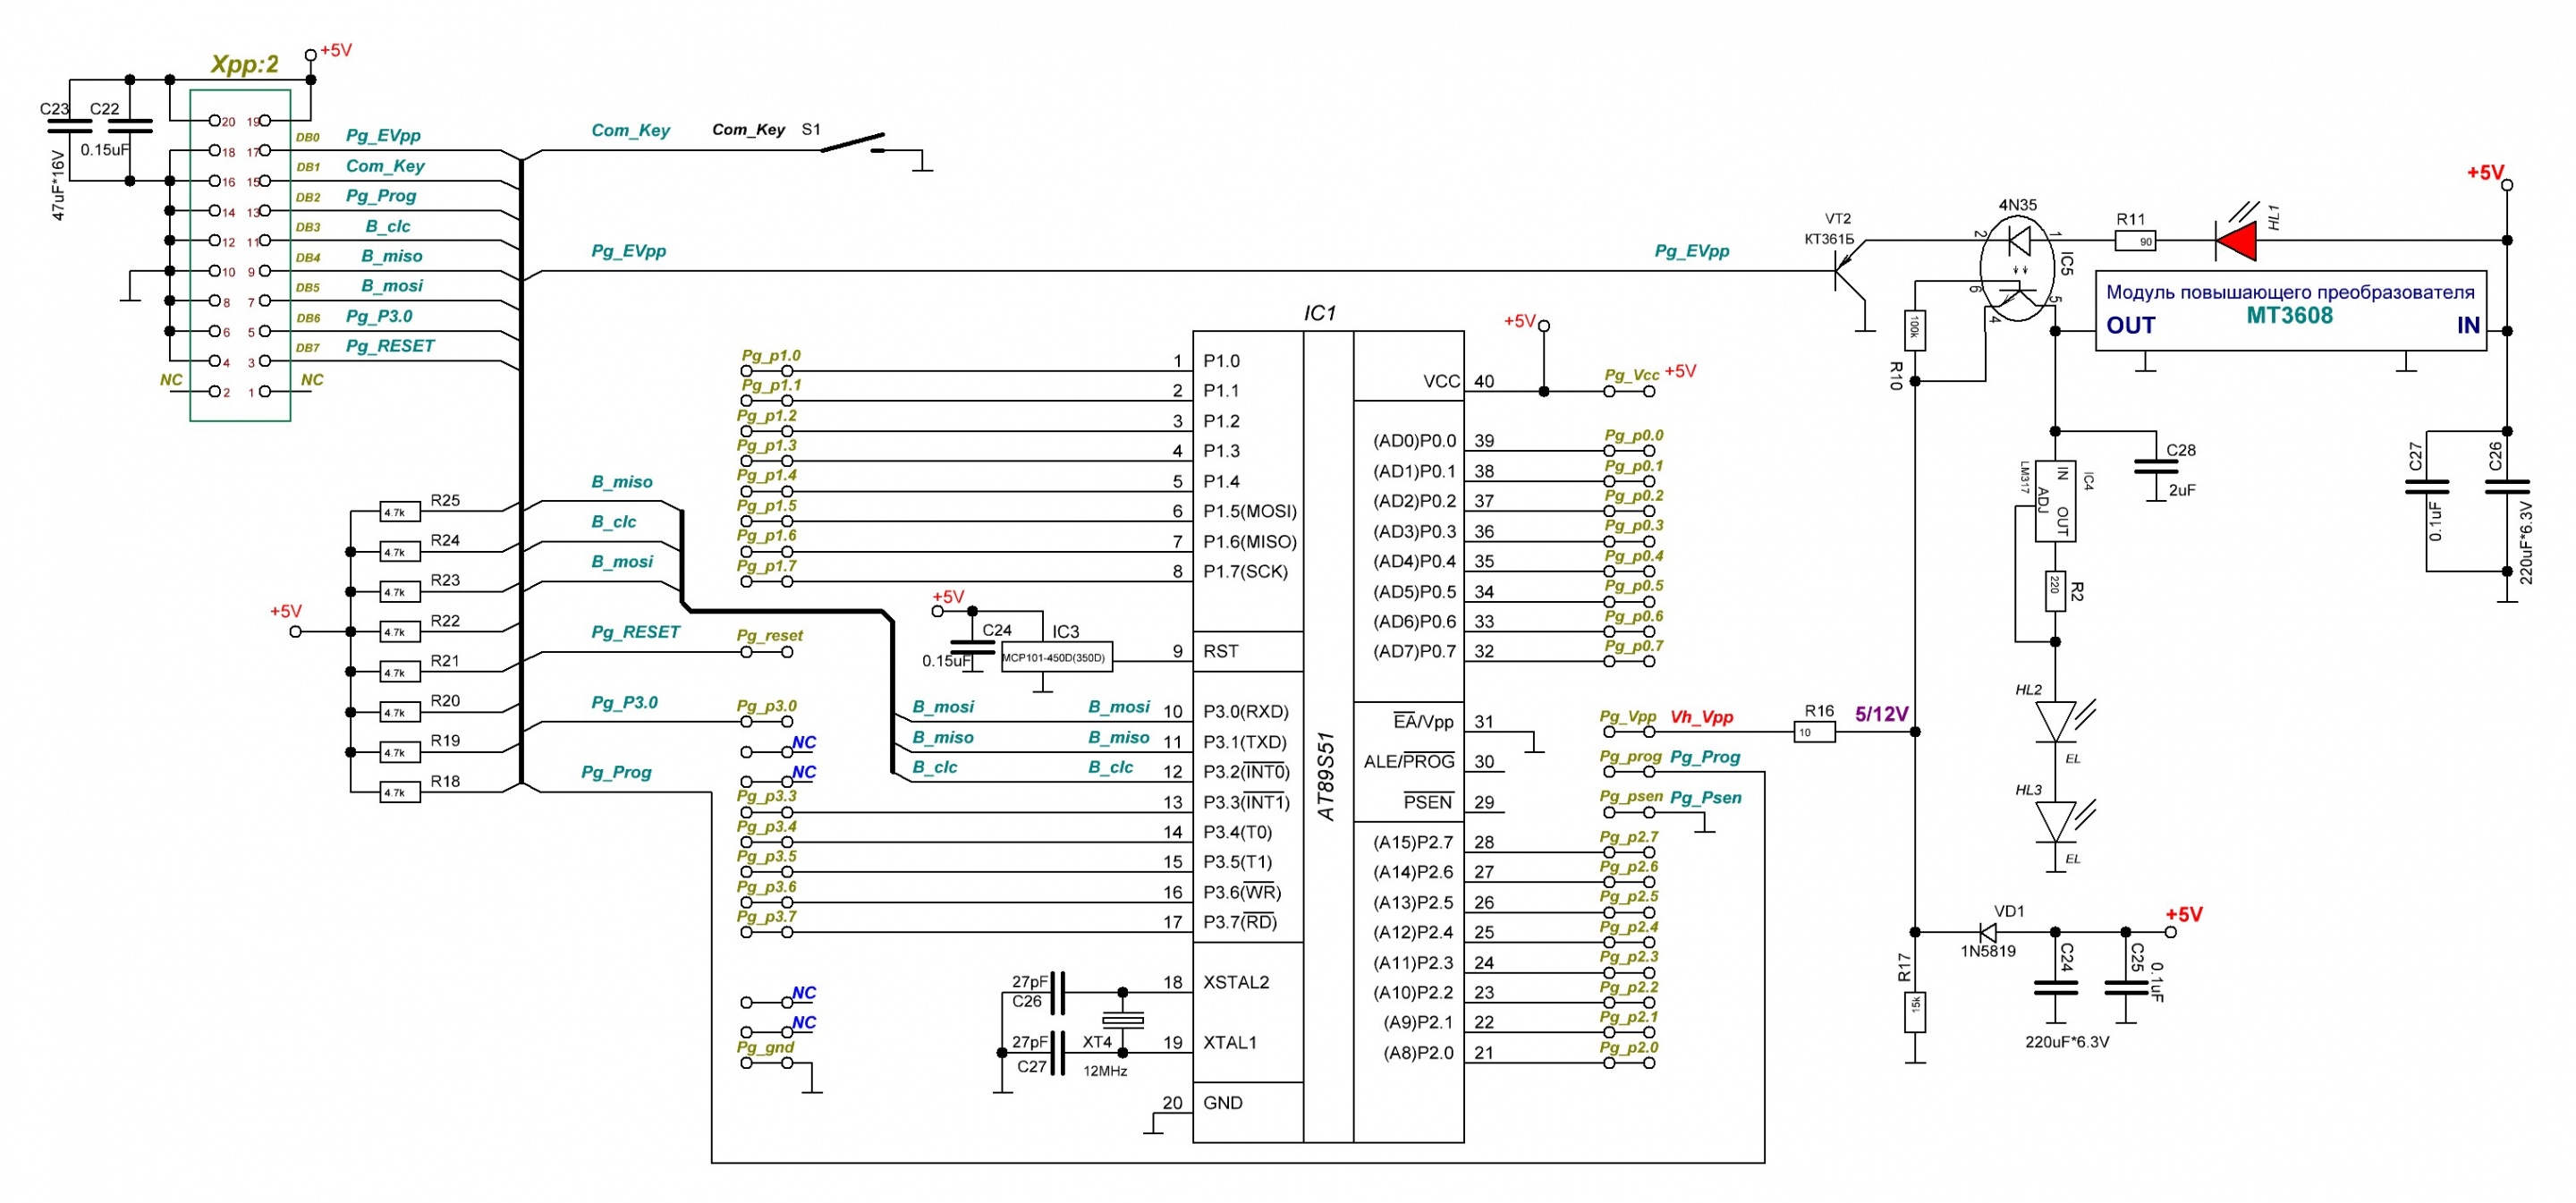Image resolution: width=2576 pixels, height=1203 pixels.
Task: Click the R22 resistor box
Action: pos(400,632)
